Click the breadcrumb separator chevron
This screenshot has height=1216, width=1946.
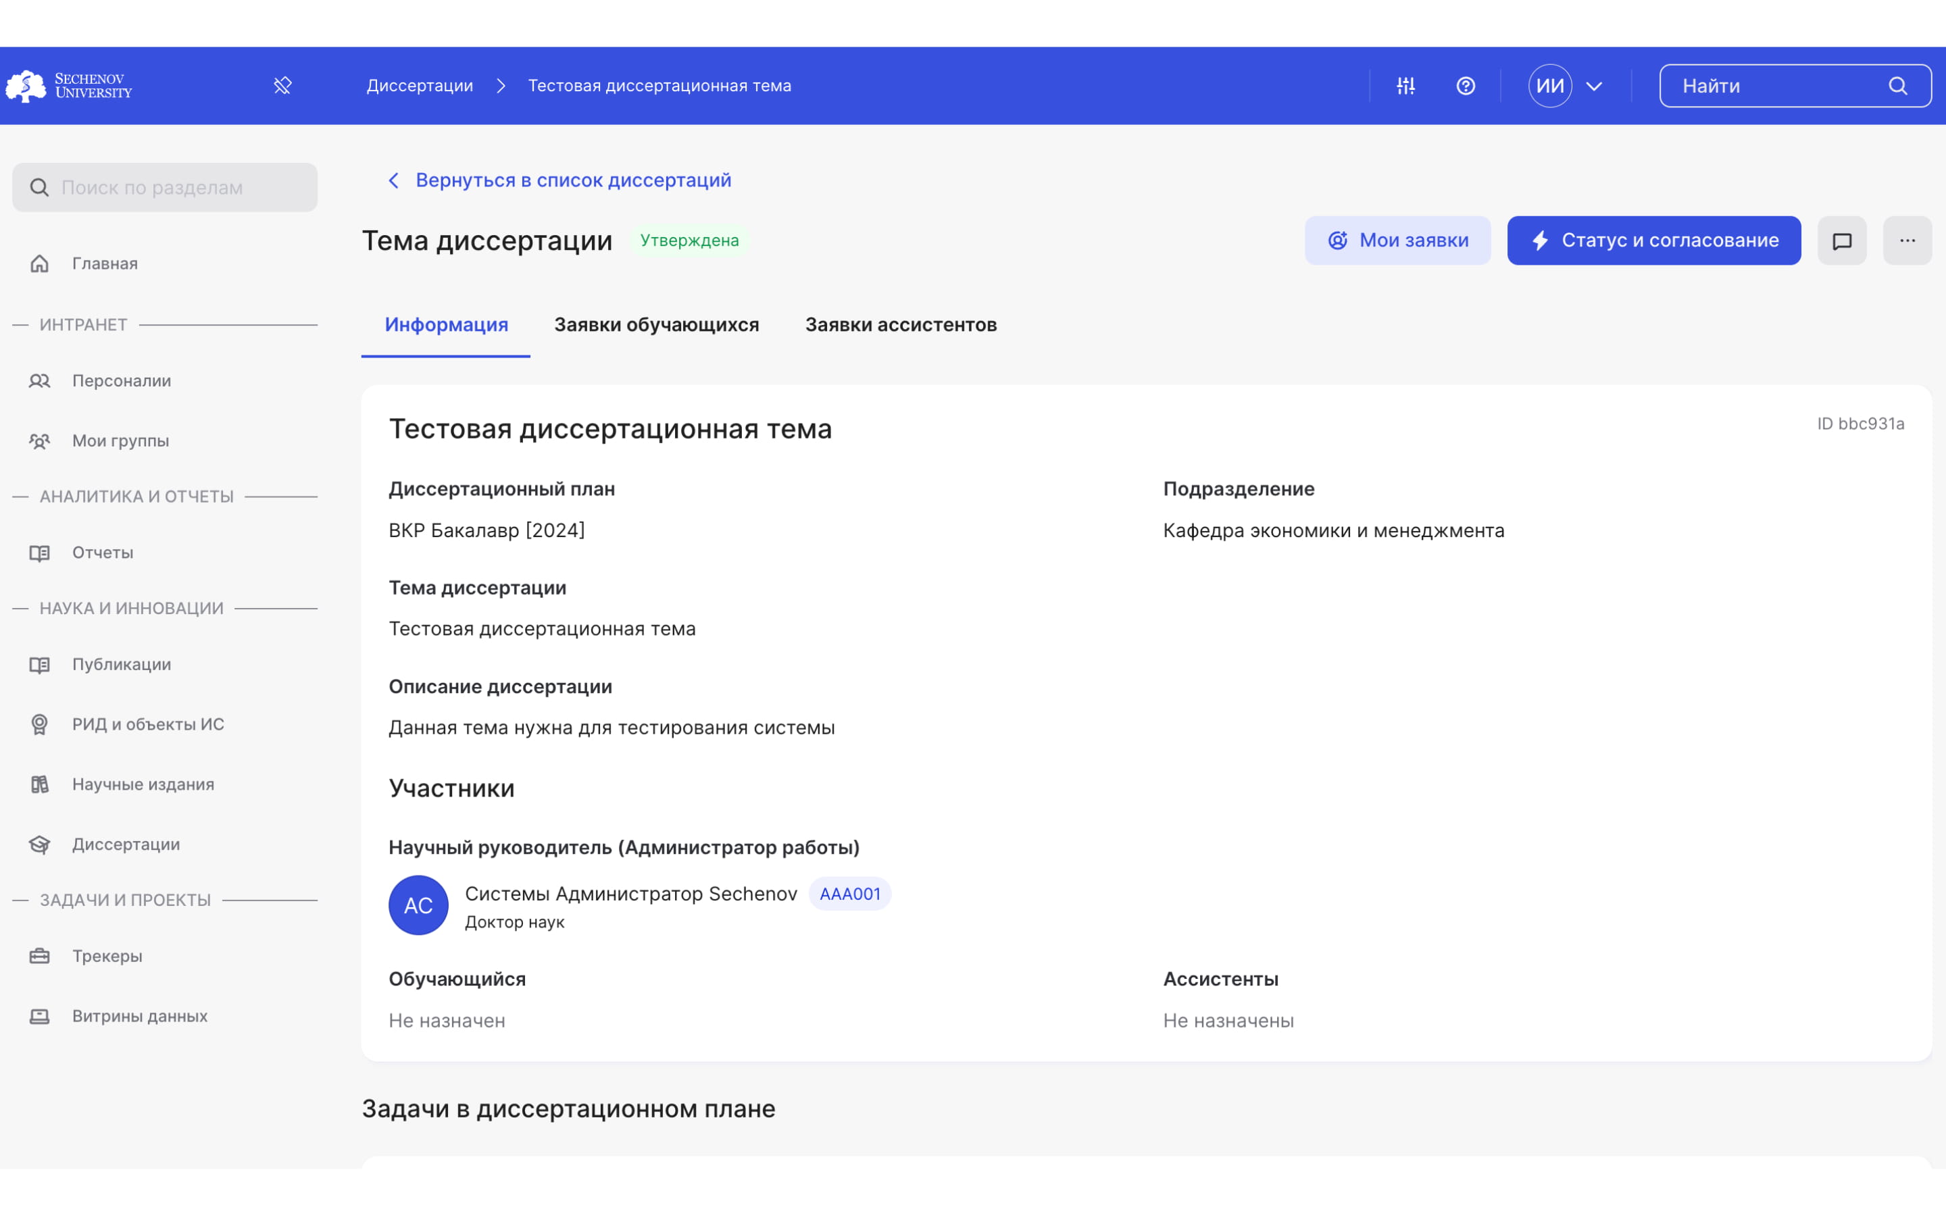501,86
